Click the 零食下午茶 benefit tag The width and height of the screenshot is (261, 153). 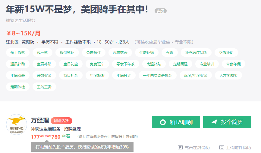point(125,64)
